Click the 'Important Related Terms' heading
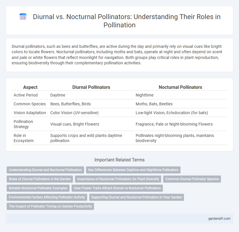Viewport: 239px width, 232px height. [x=119, y=160]
